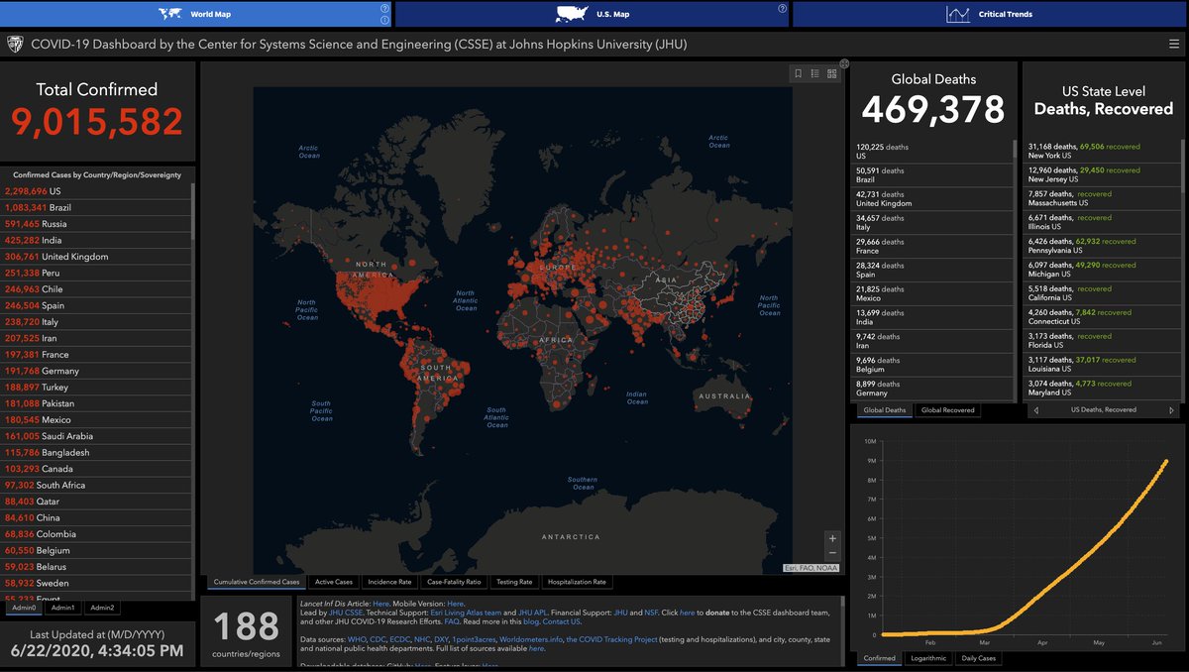Select the Admin1 tab

click(62, 608)
